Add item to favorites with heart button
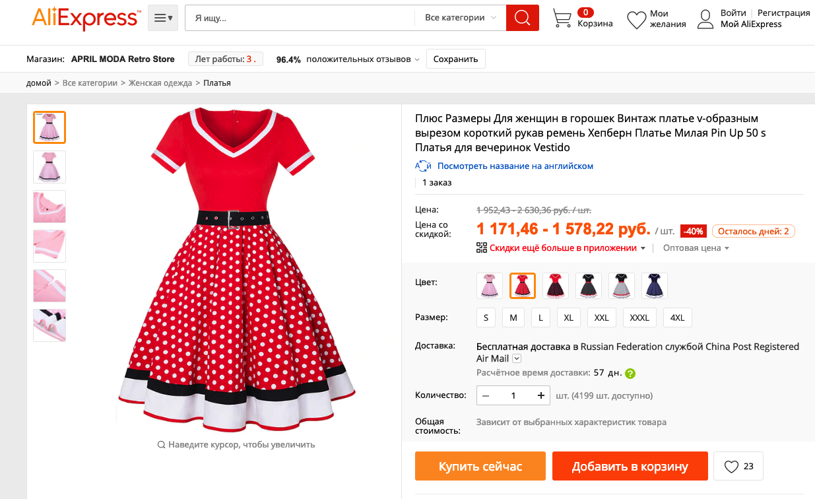Screen dimensions: 815x499 tap(738, 467)
